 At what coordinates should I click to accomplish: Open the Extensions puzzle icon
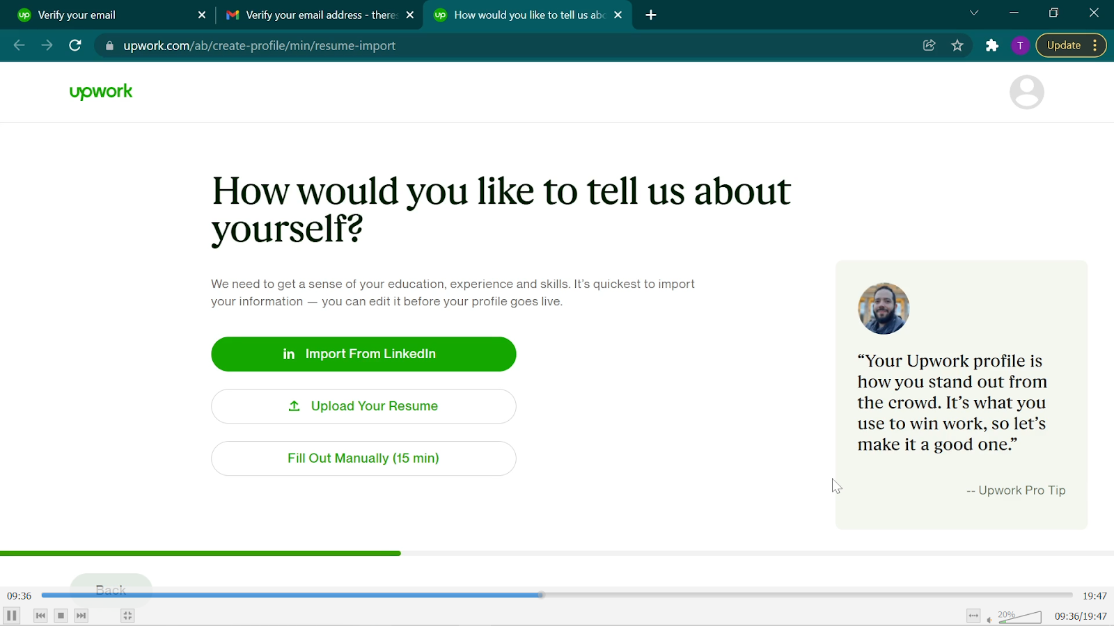(992, 45)
